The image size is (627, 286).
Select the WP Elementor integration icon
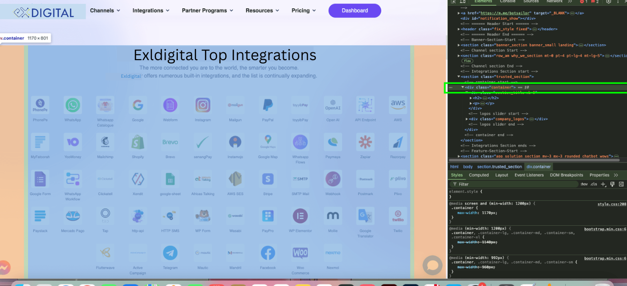click(x=300, y=216)
